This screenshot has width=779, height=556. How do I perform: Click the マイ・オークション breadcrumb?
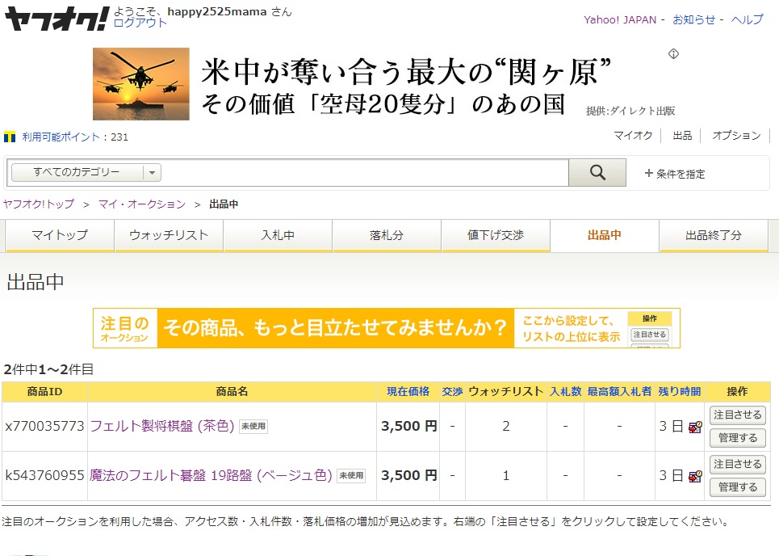pyautogui.click(x=141, y=204)
